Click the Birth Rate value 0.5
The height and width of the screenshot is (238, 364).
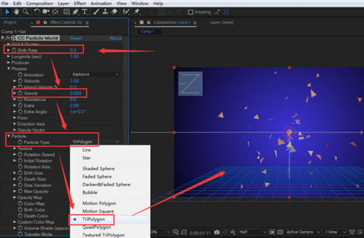73,50
